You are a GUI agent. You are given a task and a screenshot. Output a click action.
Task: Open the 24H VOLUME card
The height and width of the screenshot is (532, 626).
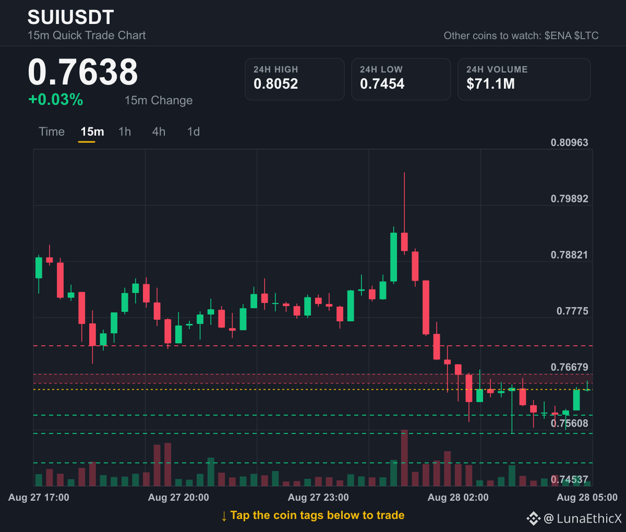click(524, 79)
